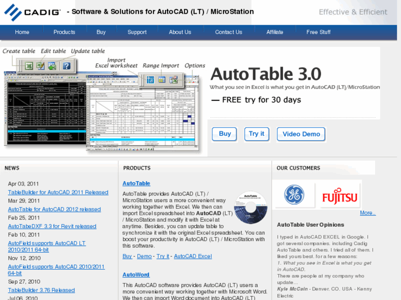This screenshot has height=300, width=401.
Task: Click the Edit table icon
Action: tap(40, 66)
